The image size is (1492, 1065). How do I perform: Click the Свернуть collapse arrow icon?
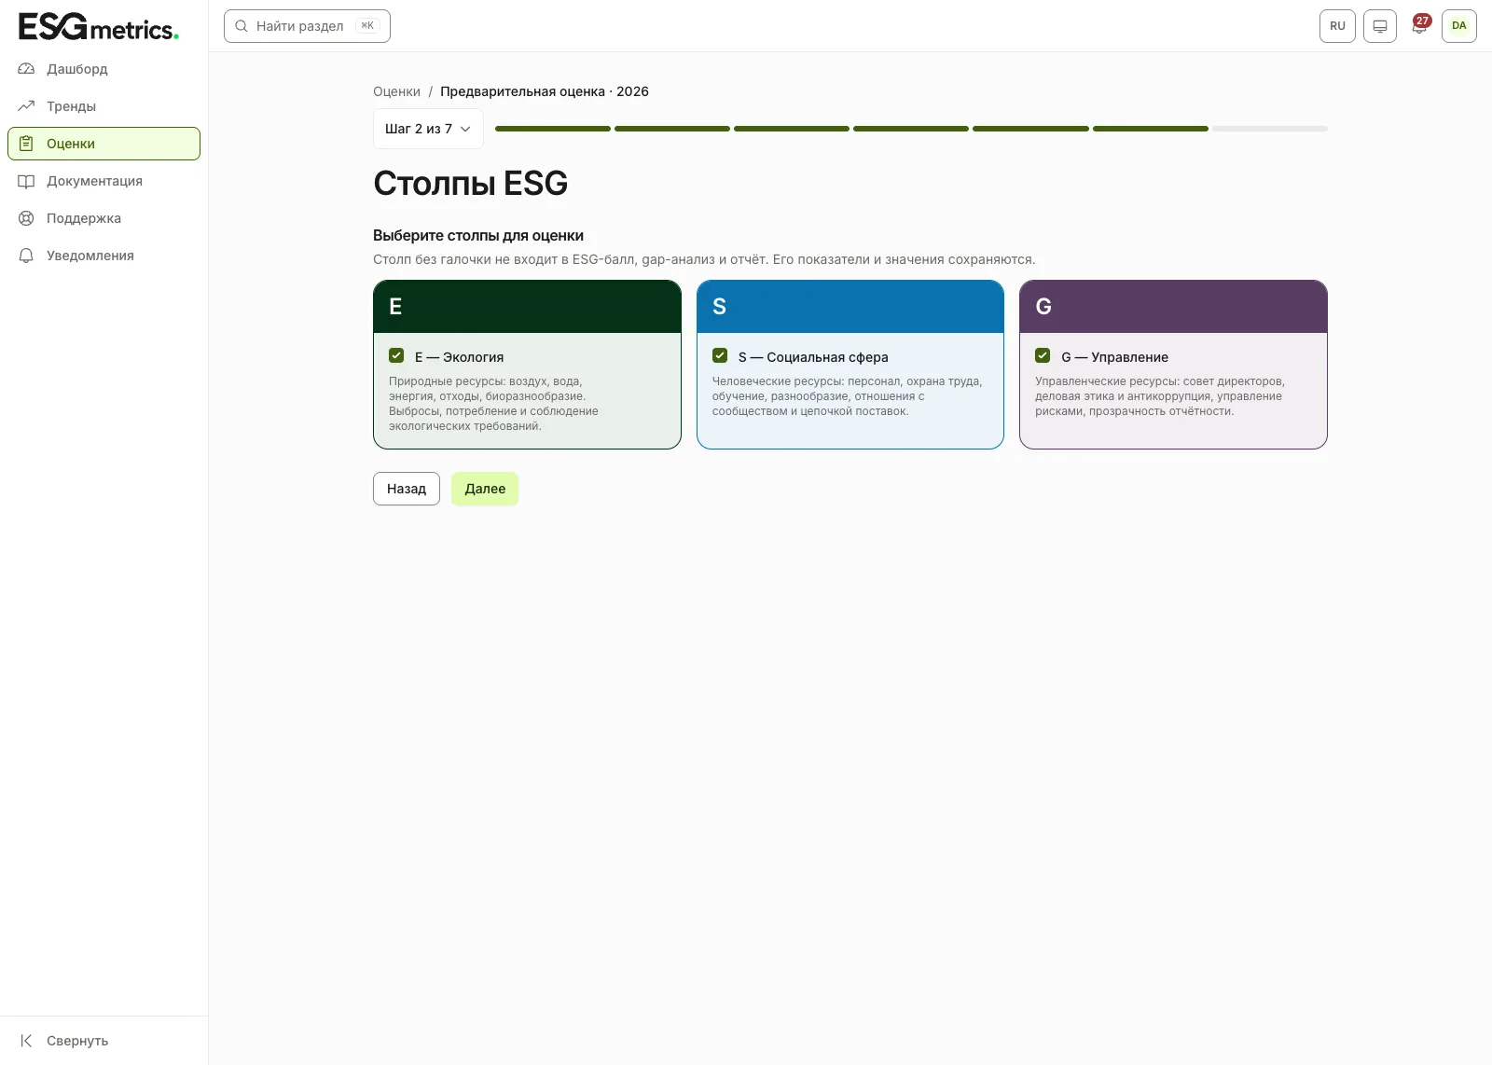(x=26, y=1041)
